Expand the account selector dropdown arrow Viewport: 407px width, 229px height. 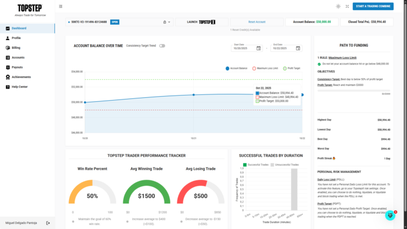(169, 22)
